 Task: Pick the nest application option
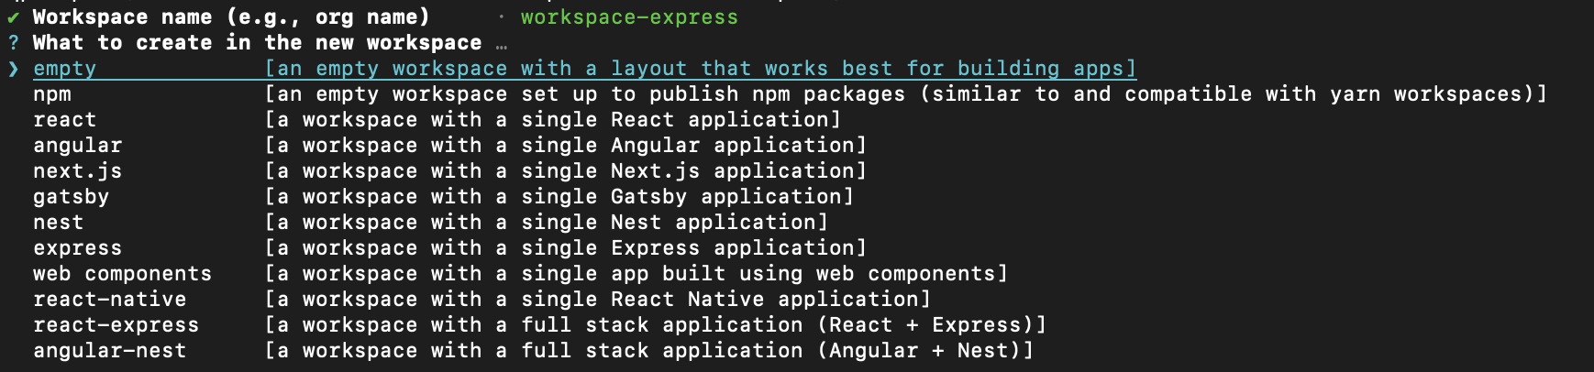pos(58,223)
